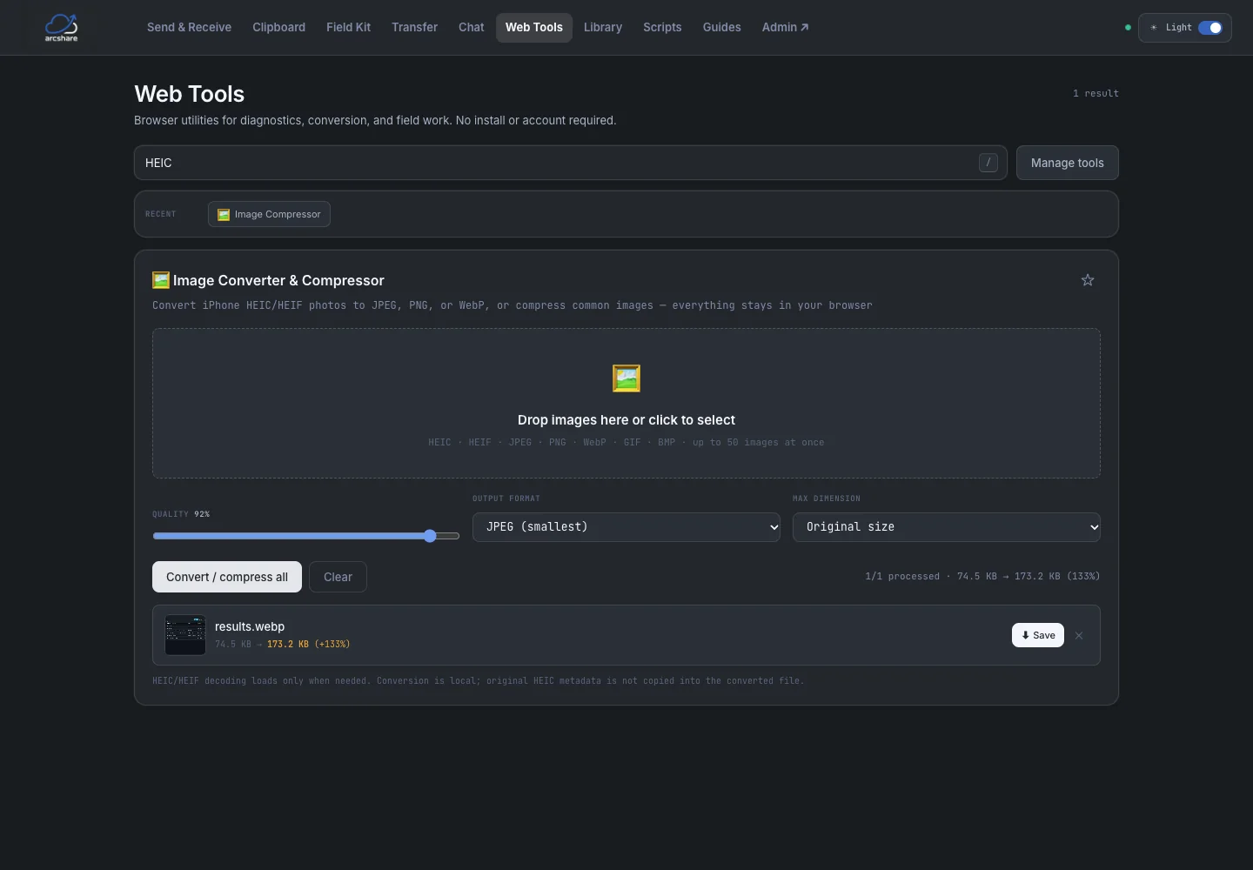Click the arcshare cloud logo
The width and height of the screenshot is (1253, 870).
[61, 28]
